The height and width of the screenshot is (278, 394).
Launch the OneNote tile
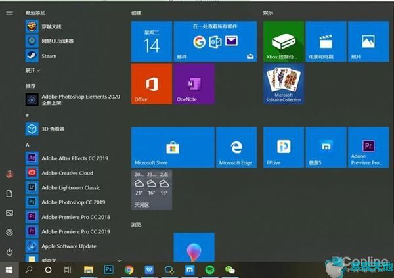pos(194,83)
